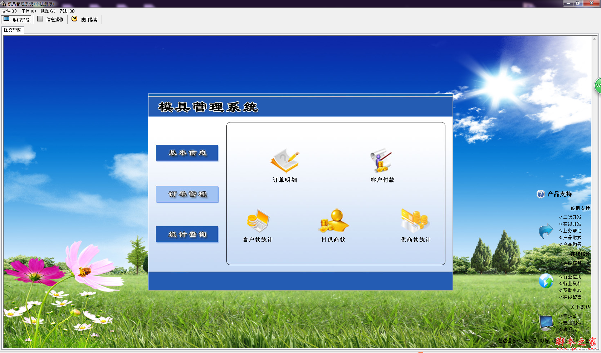Viewport: 601px width, 353px height.
Task: Click the 统计查询 section button
Action: click(x=187, y=234)
